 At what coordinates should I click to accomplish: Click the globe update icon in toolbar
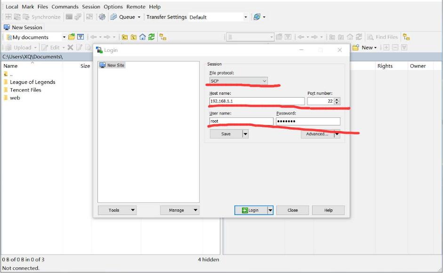[257, 17]
